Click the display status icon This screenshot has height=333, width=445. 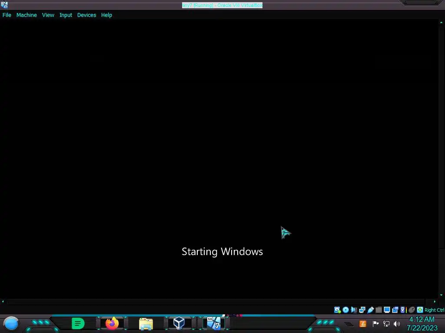387,310
